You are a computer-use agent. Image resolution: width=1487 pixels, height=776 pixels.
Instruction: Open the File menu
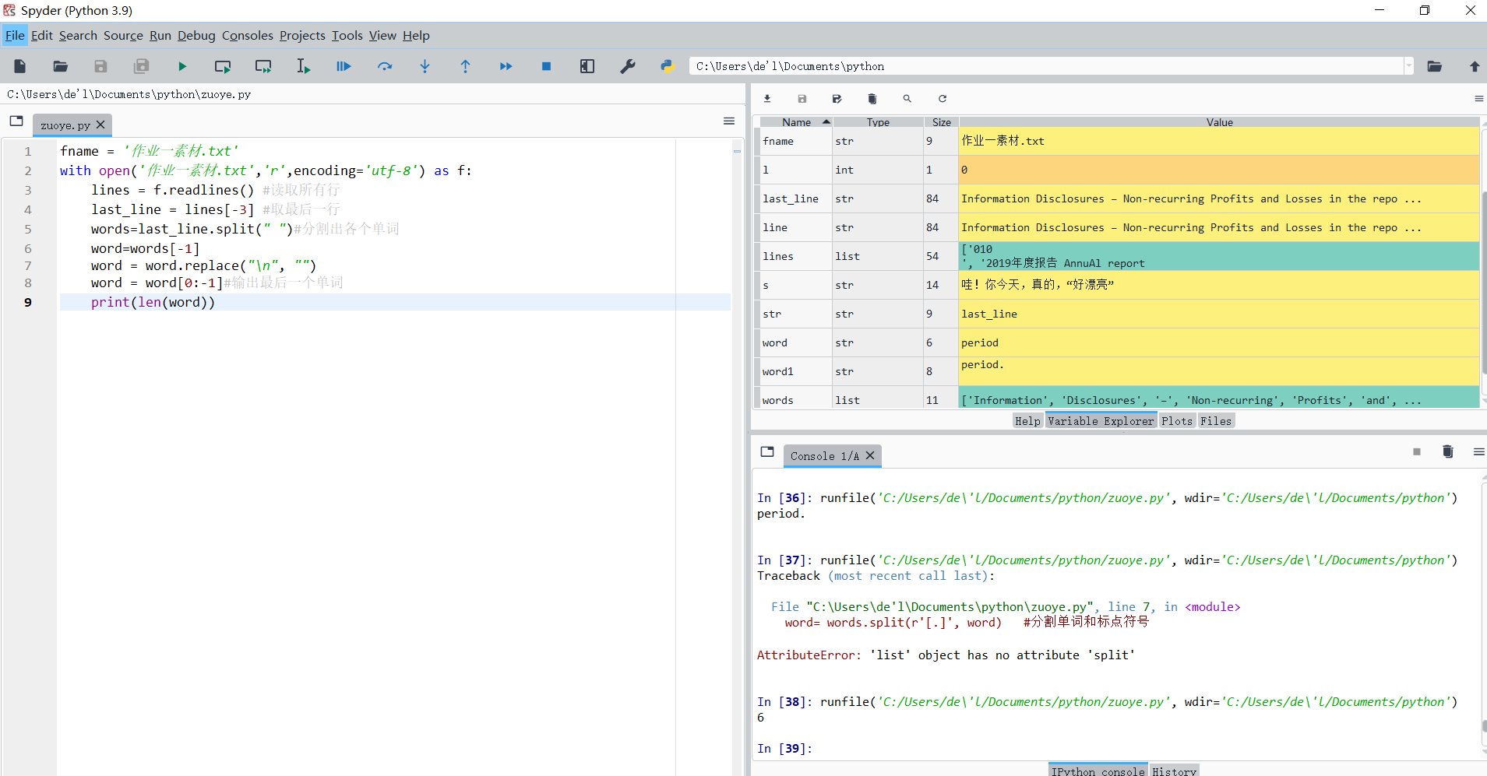pyautogui.click(x=15, y=35)
